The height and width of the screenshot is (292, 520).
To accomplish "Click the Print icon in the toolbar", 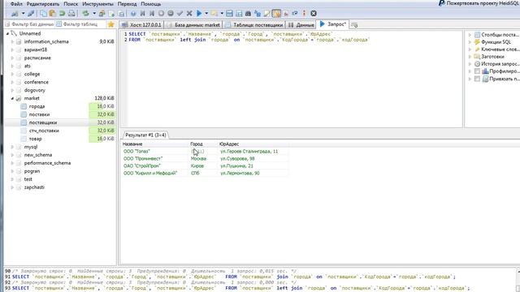I will tap(71, 14).
